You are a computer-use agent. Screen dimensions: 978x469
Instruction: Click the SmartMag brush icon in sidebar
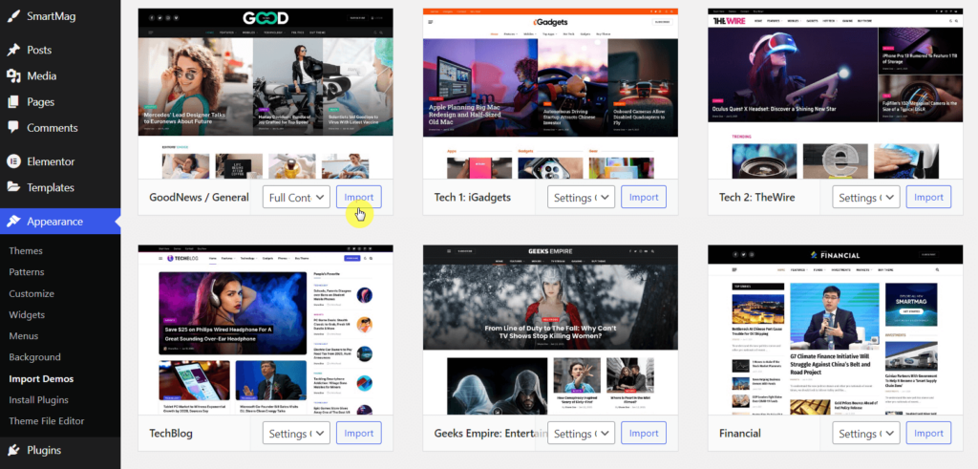tap(13, 16)
